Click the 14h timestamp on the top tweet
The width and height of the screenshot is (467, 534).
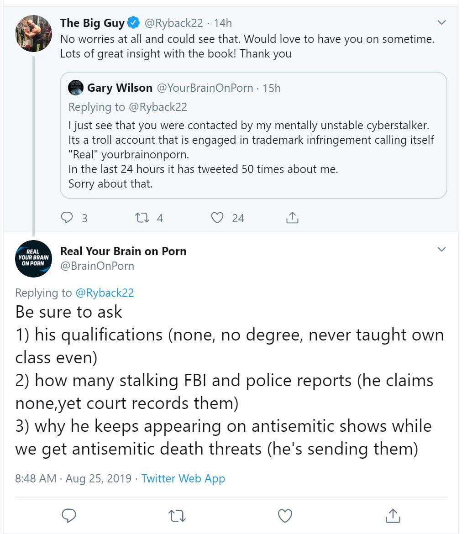223,23
